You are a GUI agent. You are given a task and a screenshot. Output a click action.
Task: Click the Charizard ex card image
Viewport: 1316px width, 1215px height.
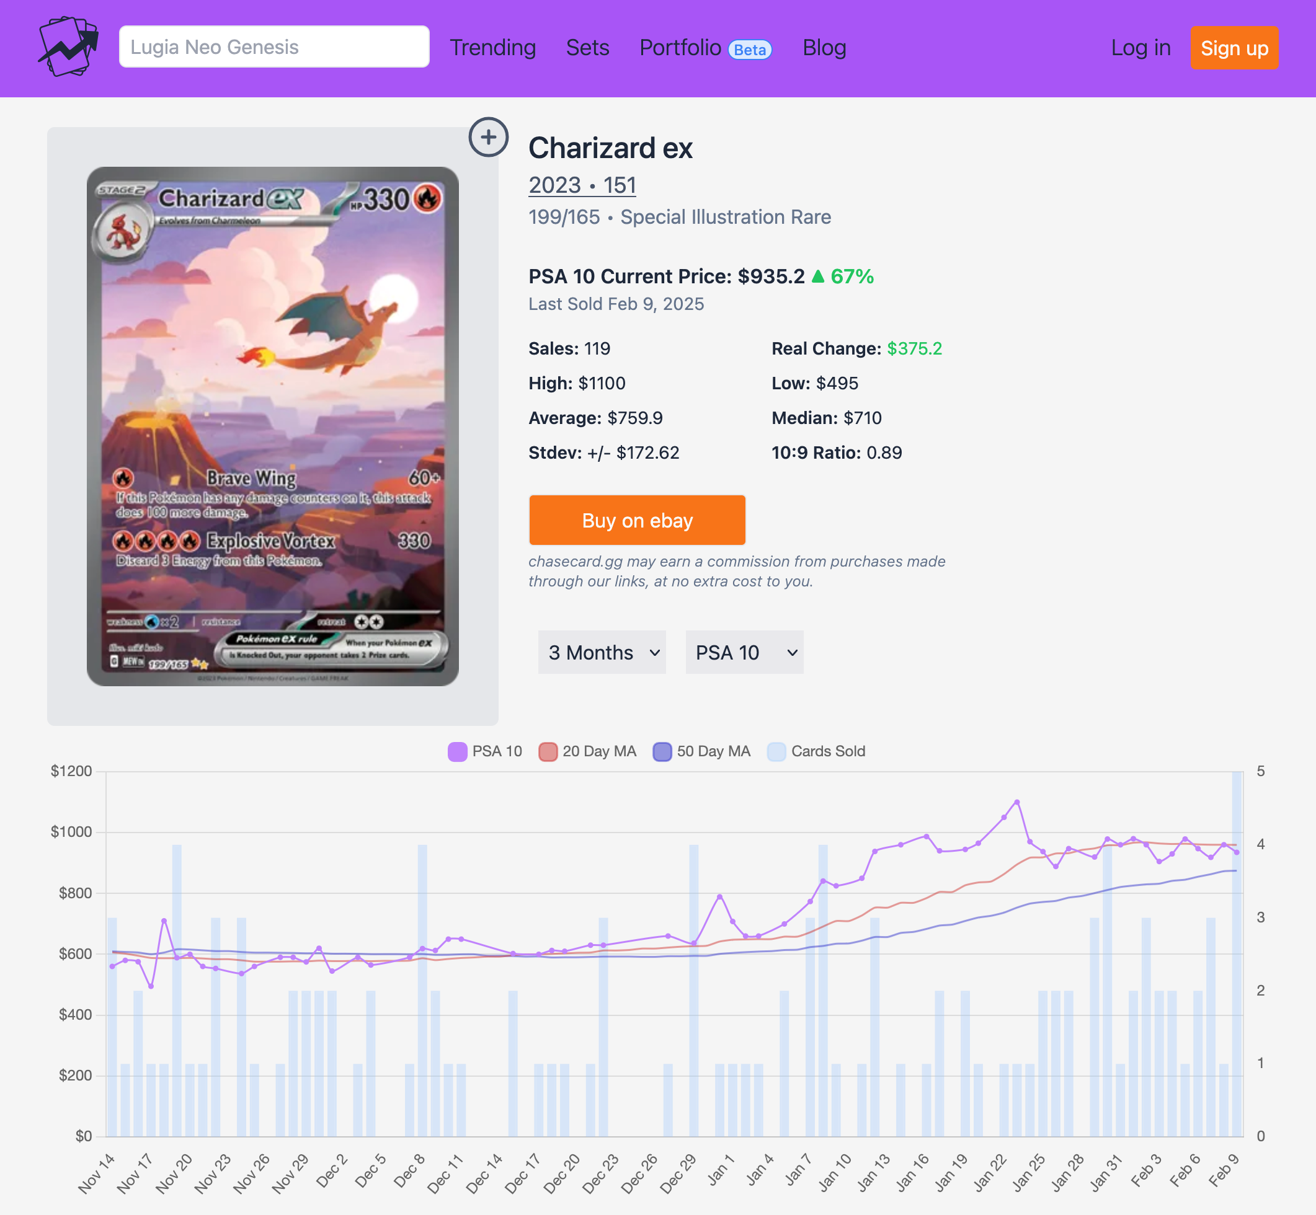(x=273, y=426)
